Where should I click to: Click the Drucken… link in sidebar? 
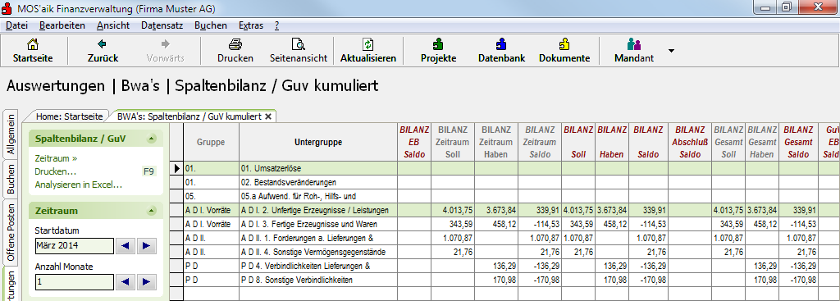55,172
